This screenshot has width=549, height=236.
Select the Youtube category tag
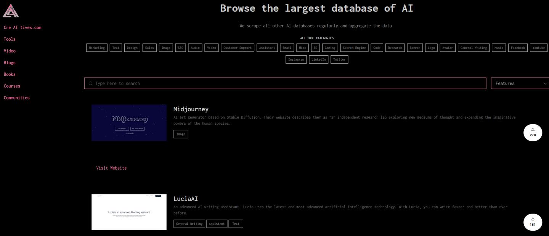[539, 48]
